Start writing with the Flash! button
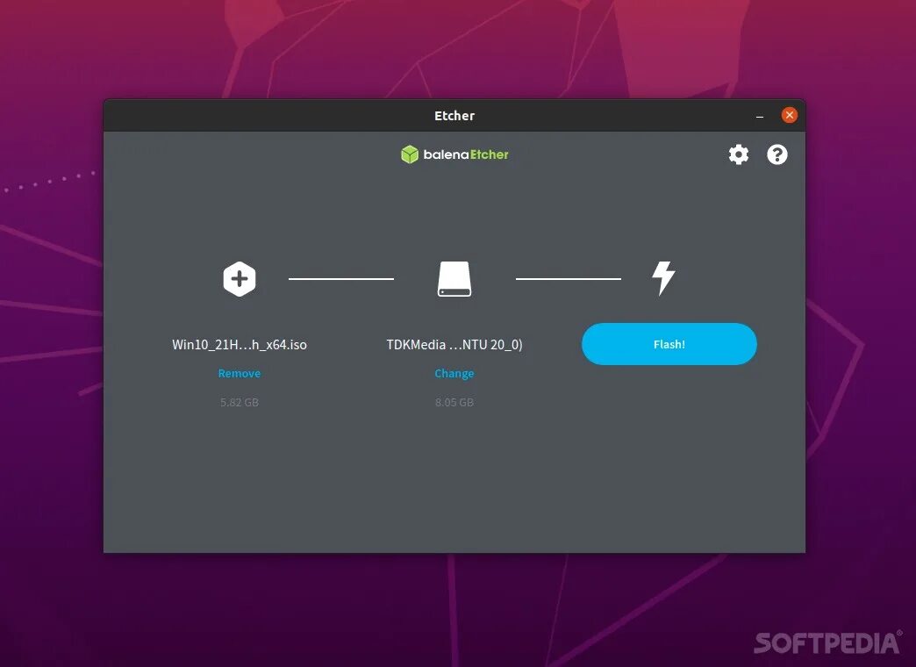 669,344
